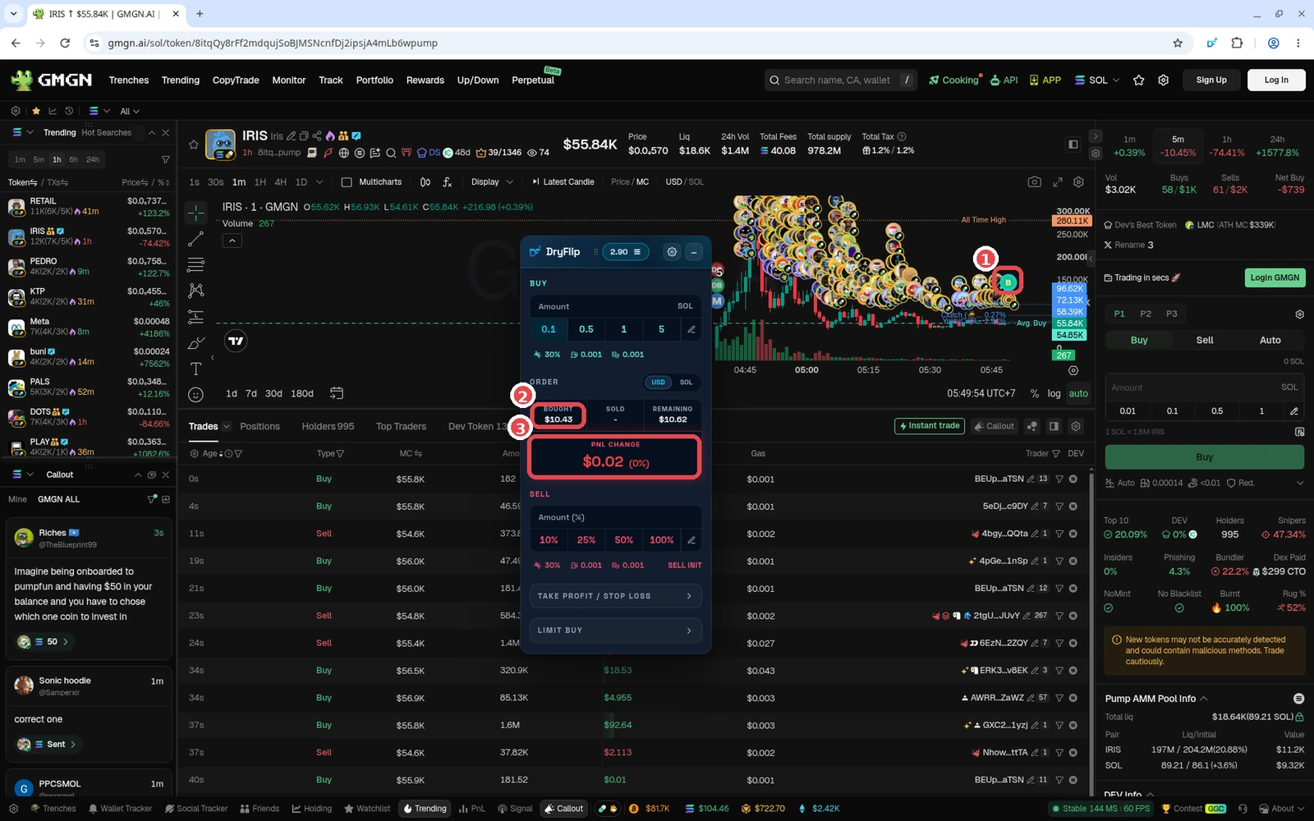Collapse the Callout panel

138,475
